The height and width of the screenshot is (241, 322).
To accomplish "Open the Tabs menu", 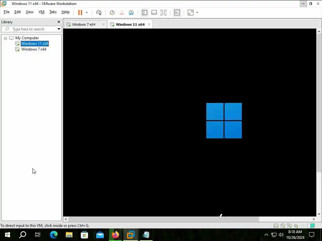I will (x=53, y=12).
